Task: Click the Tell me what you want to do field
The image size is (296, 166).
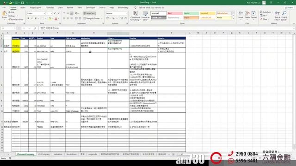Action: (x=151, y=8)
